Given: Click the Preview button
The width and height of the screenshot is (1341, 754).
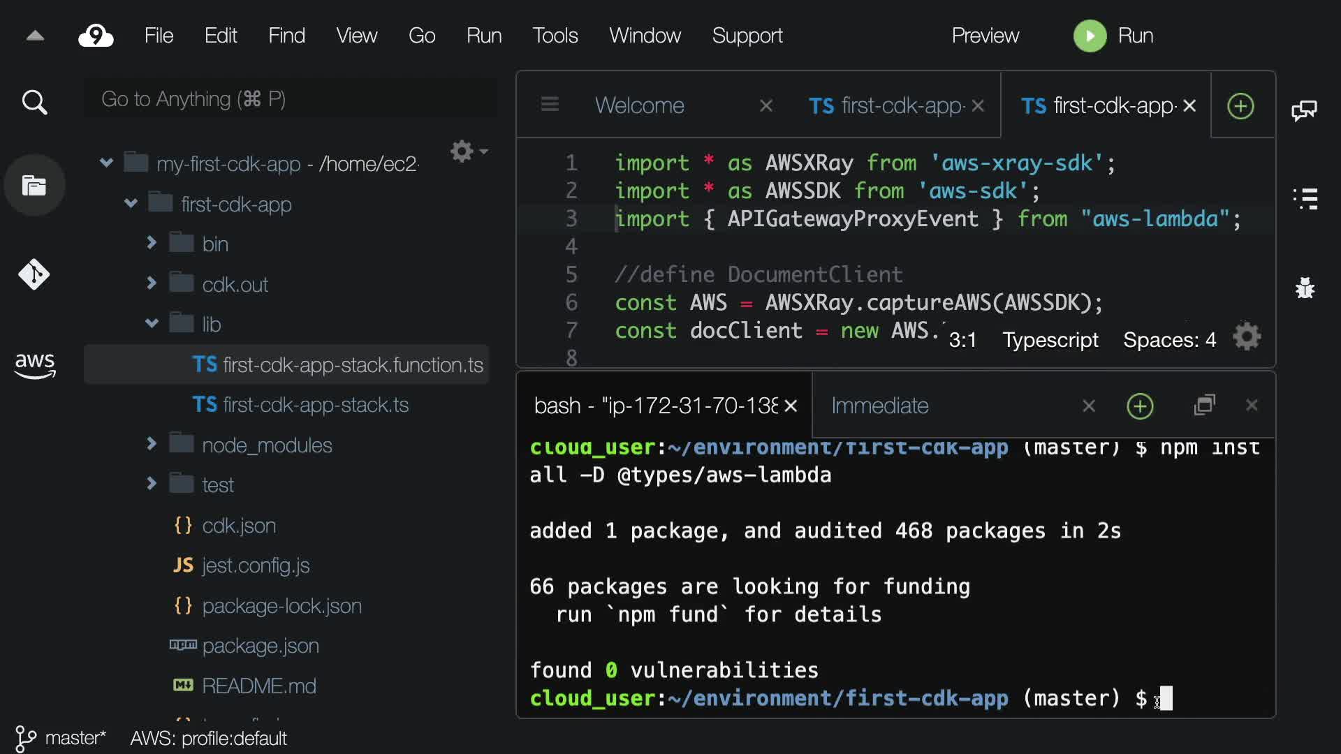Looking at the screenshot, I should (985, 36).
